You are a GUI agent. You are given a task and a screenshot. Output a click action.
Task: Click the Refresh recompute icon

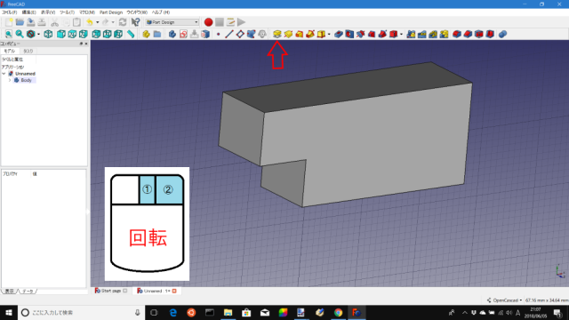click(x=123, y=22)
